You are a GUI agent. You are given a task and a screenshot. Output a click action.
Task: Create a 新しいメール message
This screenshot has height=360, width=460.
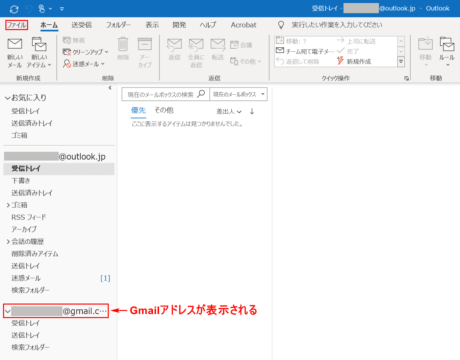pos(15,52)
